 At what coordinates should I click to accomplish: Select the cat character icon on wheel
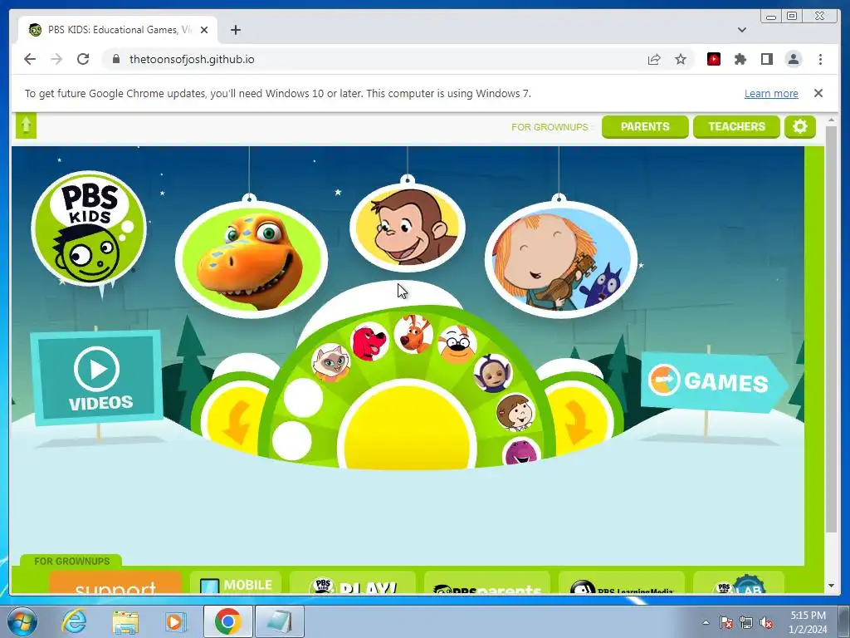(330, 363)
